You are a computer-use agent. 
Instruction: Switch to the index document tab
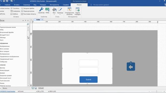(x=38, y=20)
